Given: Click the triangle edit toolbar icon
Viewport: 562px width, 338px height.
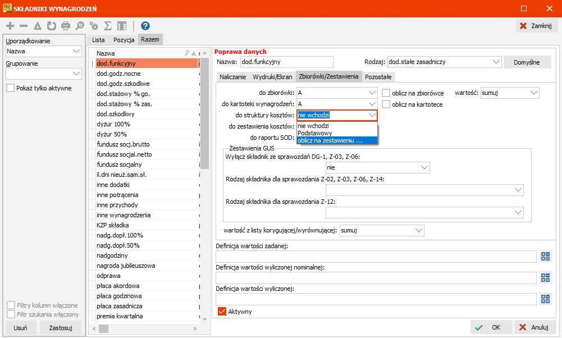Looking at the screenshot, I should [37, 26].
